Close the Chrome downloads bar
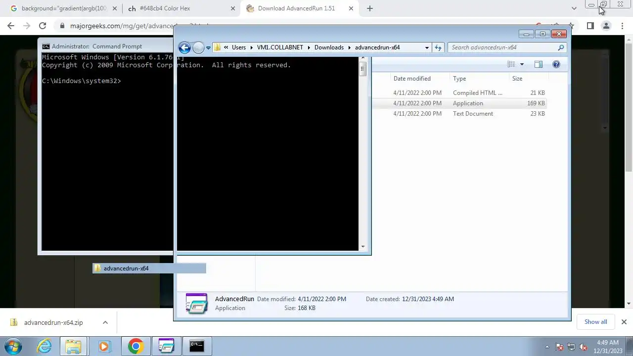This screenshot has height=356, width=633. [x=624, y=322]
